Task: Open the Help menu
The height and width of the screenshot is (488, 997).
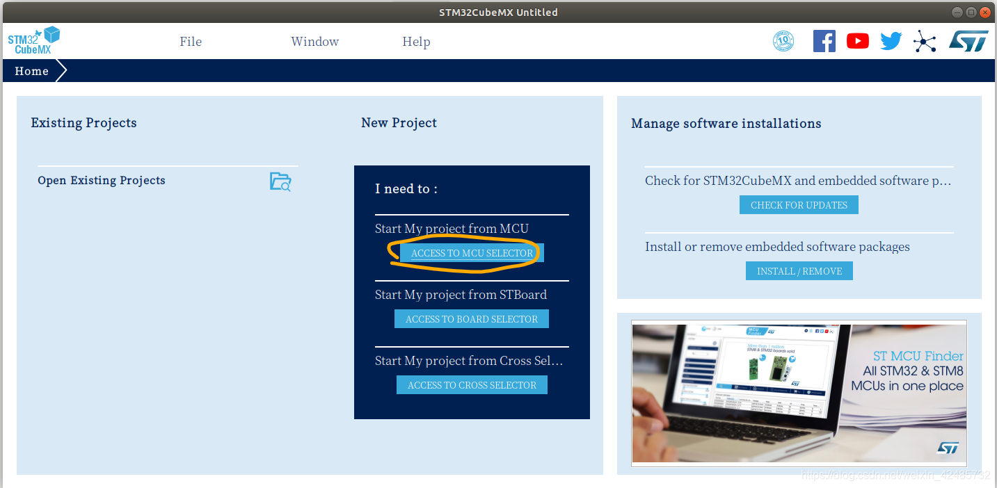Action: 416,42
